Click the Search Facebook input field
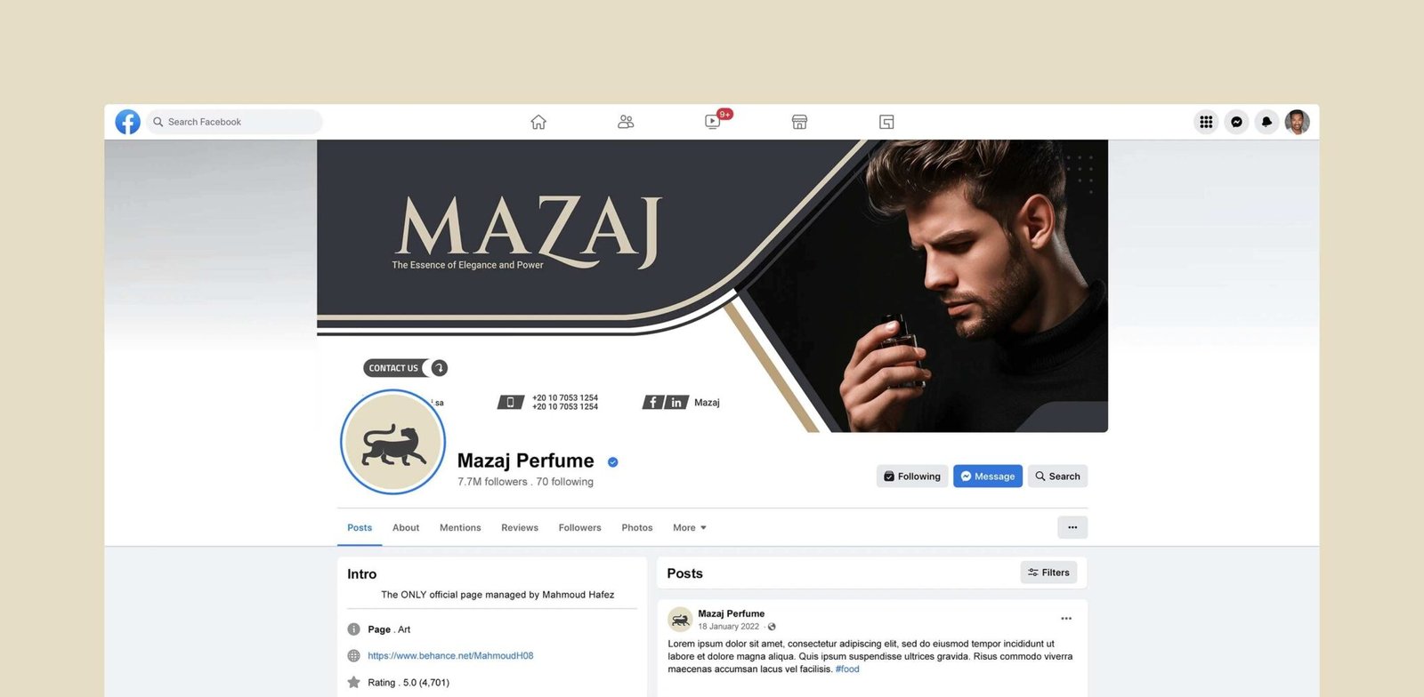This screenshot has width=1424, height=697. (x=235, y=122)
